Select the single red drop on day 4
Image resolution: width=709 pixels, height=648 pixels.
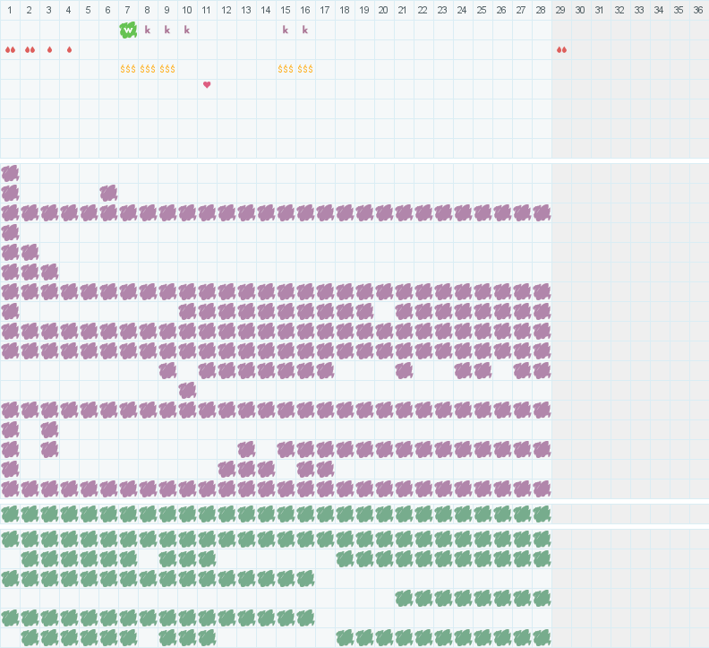(x=69, y=49)
